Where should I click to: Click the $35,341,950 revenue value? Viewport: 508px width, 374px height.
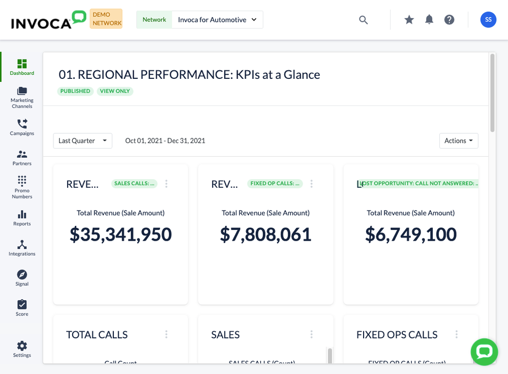121,234
